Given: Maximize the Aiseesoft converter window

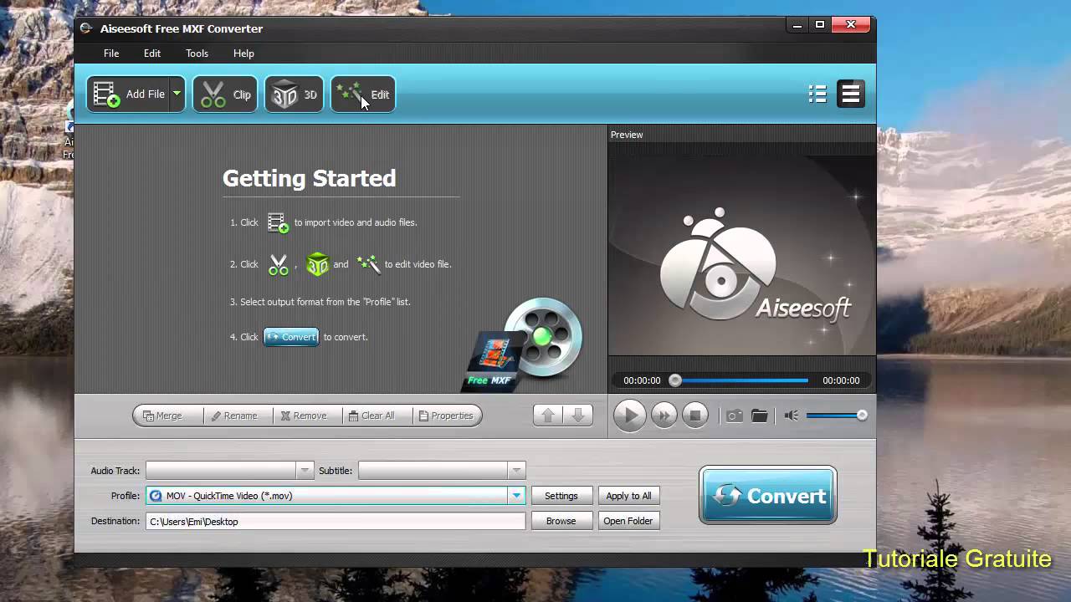Looking at the screenshot, I should click(820, 25).
